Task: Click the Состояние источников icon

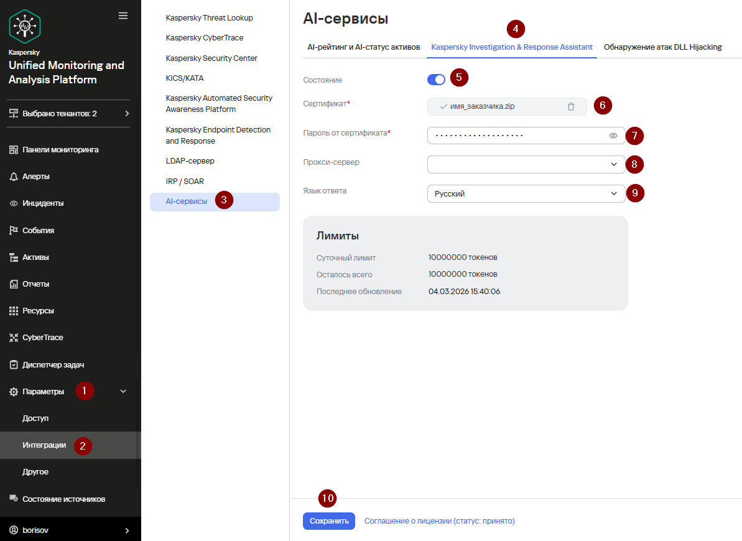Action: pos(14,498)
